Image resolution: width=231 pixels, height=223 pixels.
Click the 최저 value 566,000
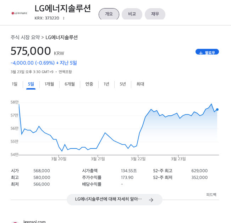(42, 184)
